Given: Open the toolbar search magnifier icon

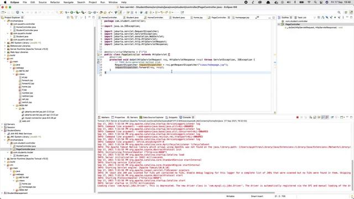Looking at the screenshot, I should pos(339,12).
